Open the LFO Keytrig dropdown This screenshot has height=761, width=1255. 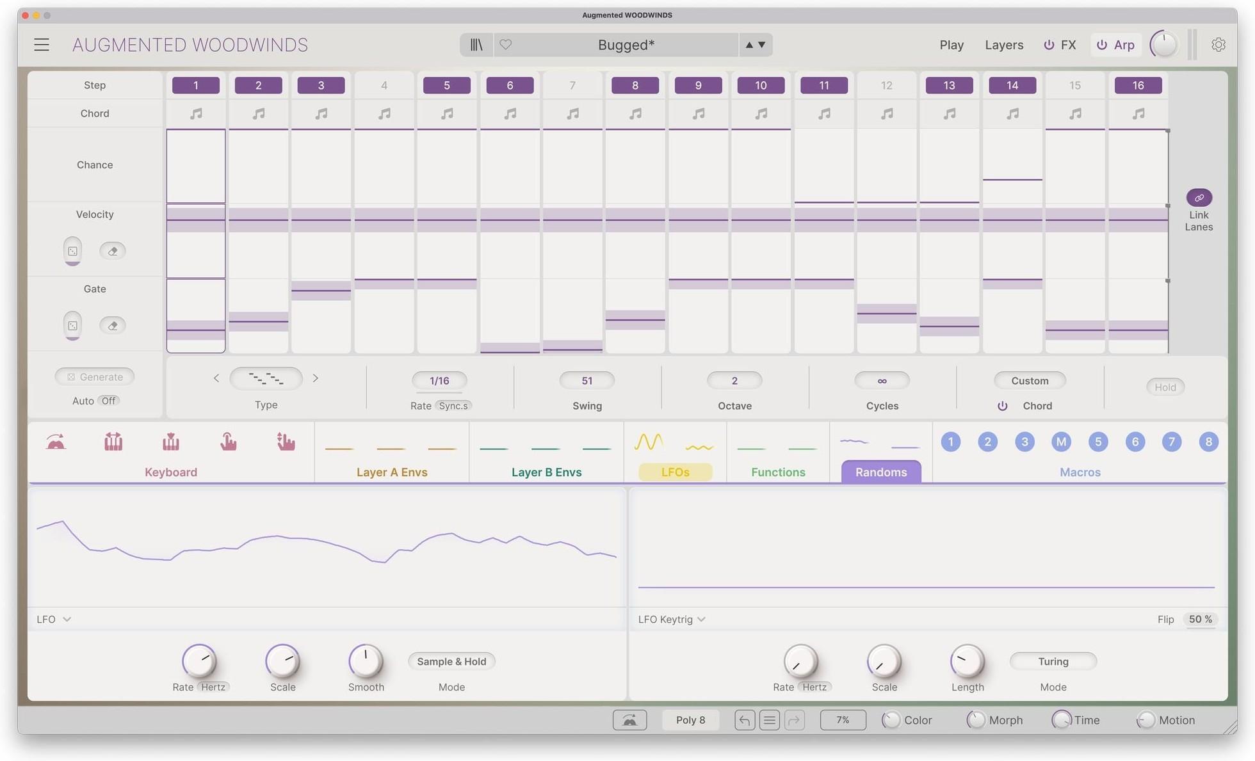(672, 619)
